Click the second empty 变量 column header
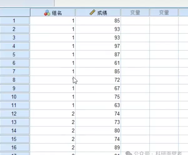This screenshot has height=155, width=188. point(164,13)
